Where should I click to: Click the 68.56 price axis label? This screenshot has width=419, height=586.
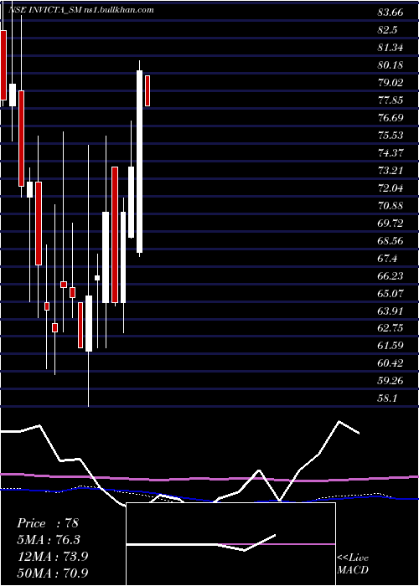(391, 241)
